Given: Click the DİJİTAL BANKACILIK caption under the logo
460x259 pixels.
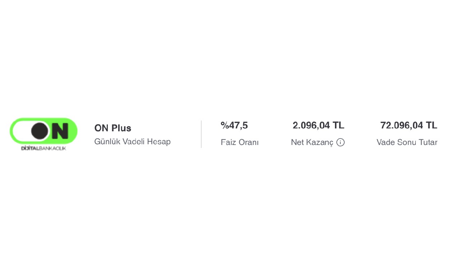Looking at the screenshot, I should (x=43, y=148).
